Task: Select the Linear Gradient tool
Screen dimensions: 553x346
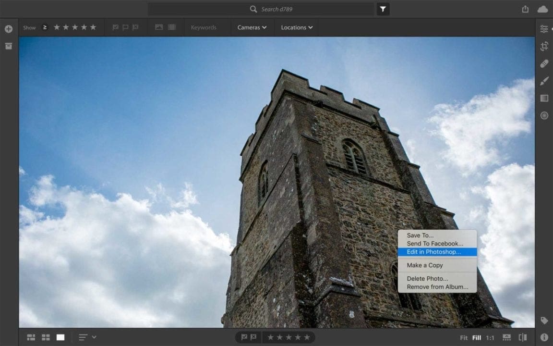Action: tap(544, 98)
